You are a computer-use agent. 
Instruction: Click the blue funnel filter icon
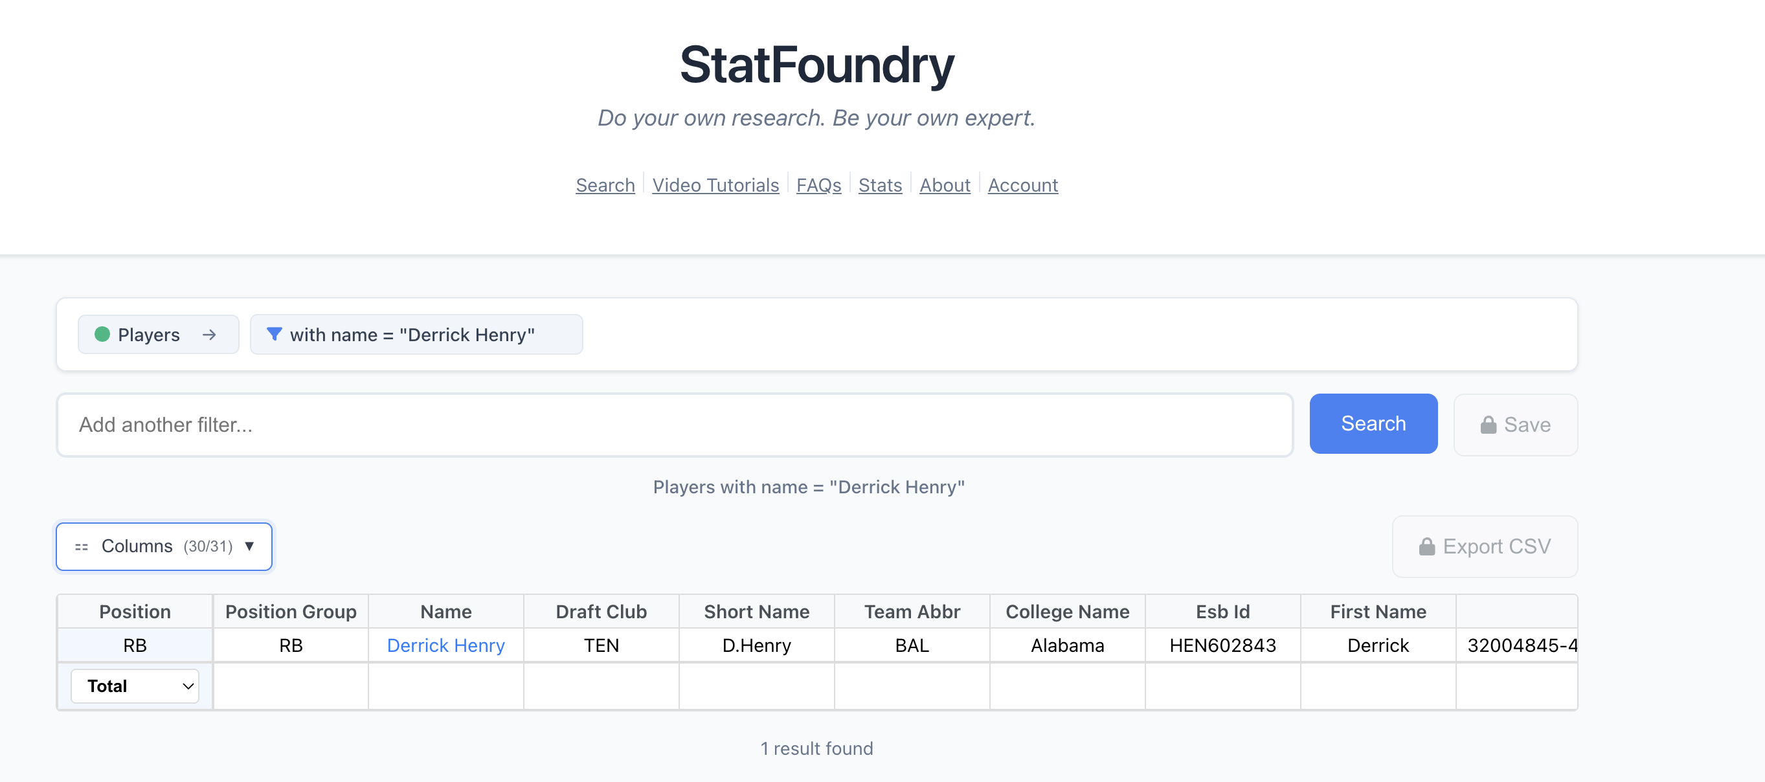(x=274, y=334)
